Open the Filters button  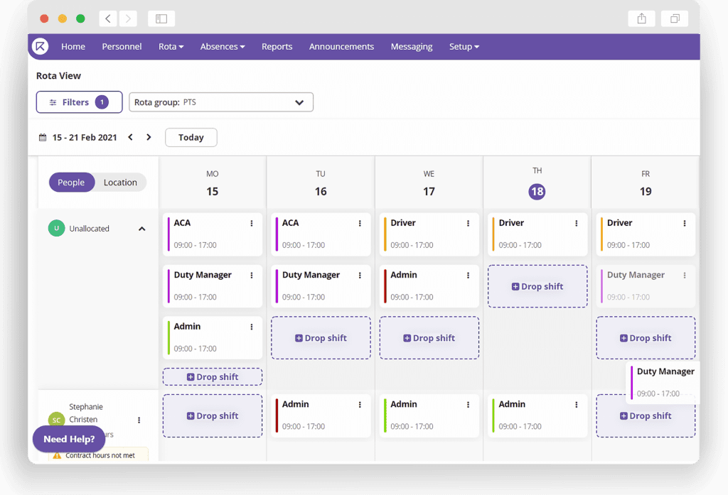click(79, 102)
